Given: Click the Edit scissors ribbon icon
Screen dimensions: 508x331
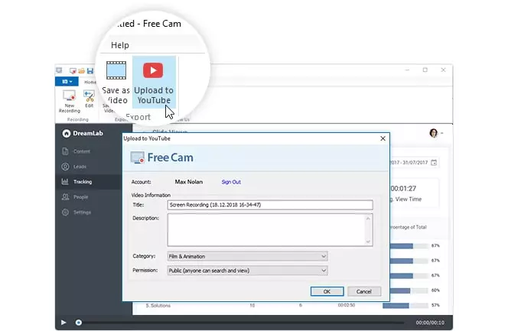Looking at the screenshot, I should click(x=89, y=96).
